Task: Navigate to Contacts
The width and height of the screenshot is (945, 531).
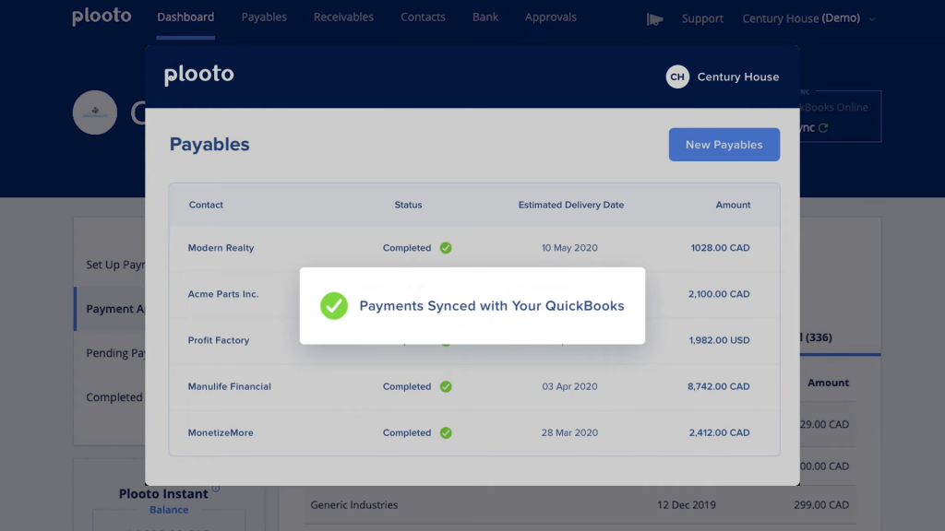Action: click(x=423, y=17)
